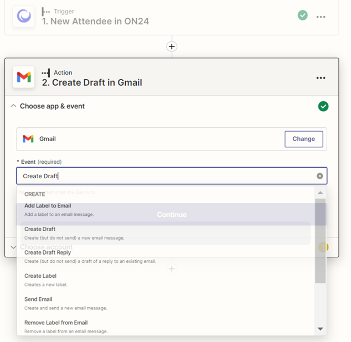Screen dimensions: 351x342
Task: Choose Create Draft Reply from the list
Action: (x=166, y=257)
